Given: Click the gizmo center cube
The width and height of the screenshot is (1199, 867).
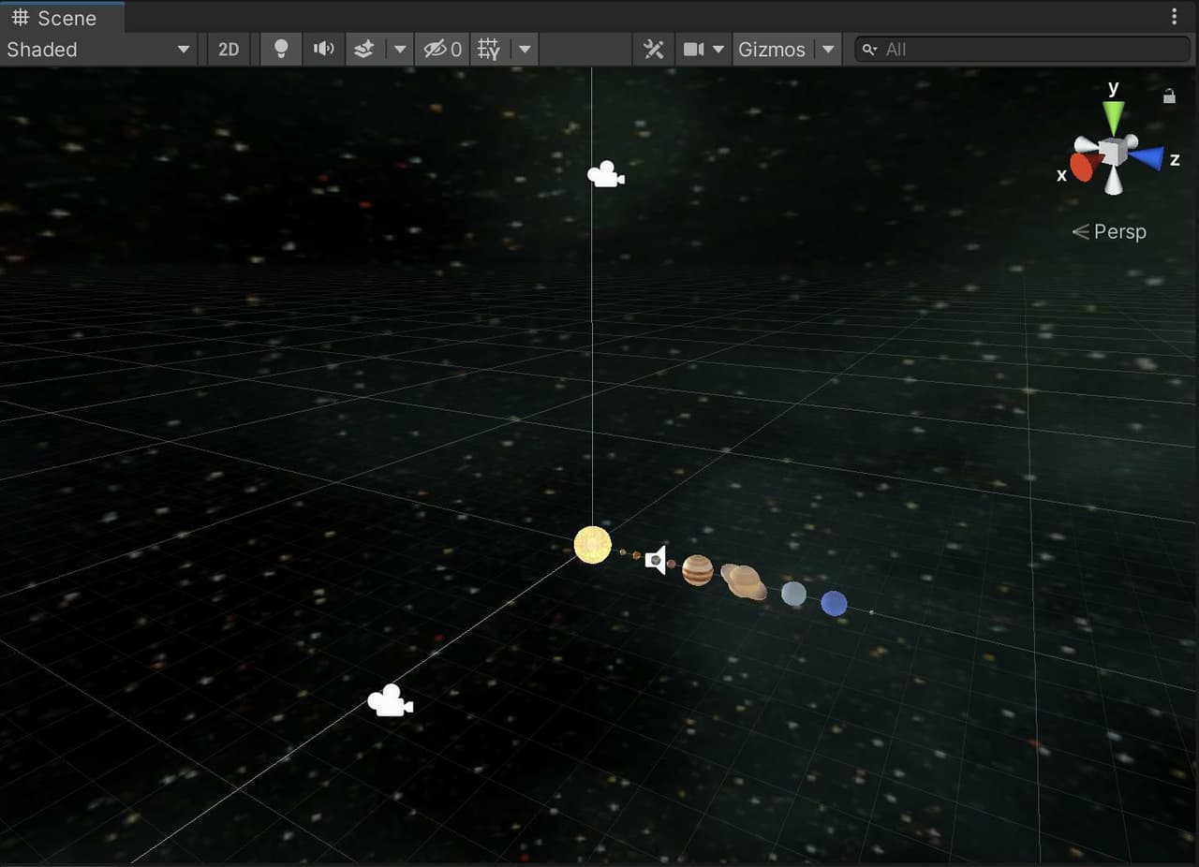Looking at the screenshot, I should pos(1113,152).
